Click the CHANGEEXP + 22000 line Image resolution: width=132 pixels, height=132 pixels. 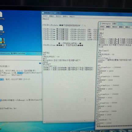point(105,80)
